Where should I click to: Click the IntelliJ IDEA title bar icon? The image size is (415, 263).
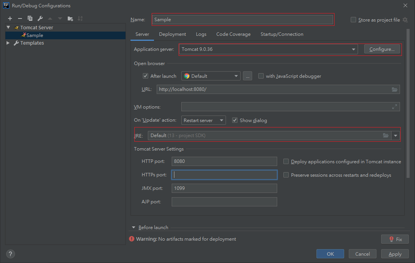tap(6, 5)
